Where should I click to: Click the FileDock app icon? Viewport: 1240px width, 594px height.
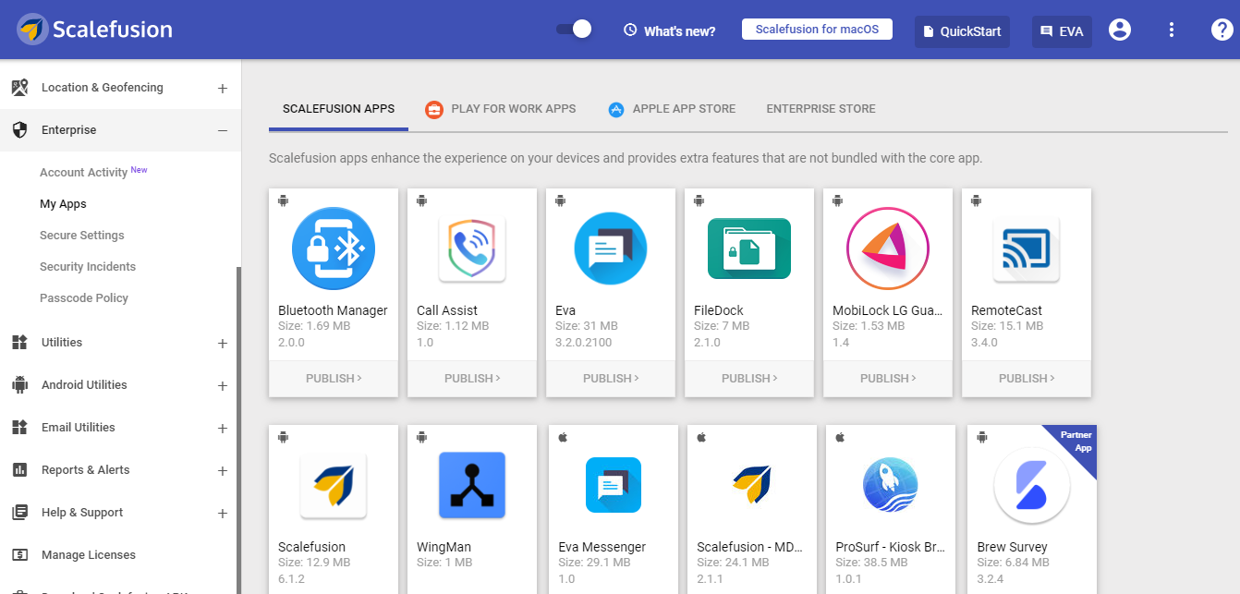coord(749,249)
